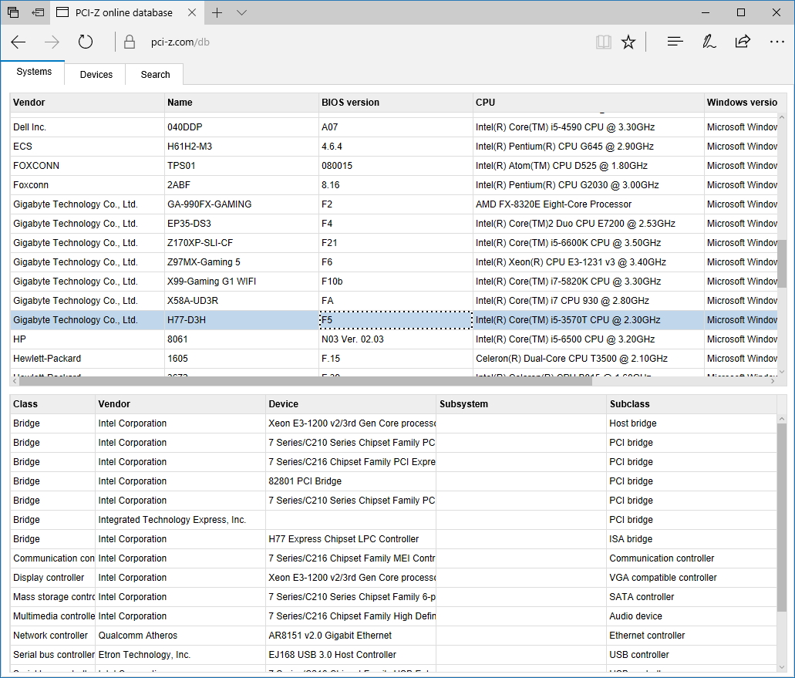Open the More actions ellipsis menu
The width and height of the screenshot is (795, 678).
pyautogui.click(x=776, y=42)
